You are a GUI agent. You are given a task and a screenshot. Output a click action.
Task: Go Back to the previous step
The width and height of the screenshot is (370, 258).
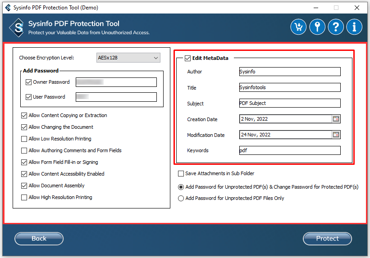[39, 239]
